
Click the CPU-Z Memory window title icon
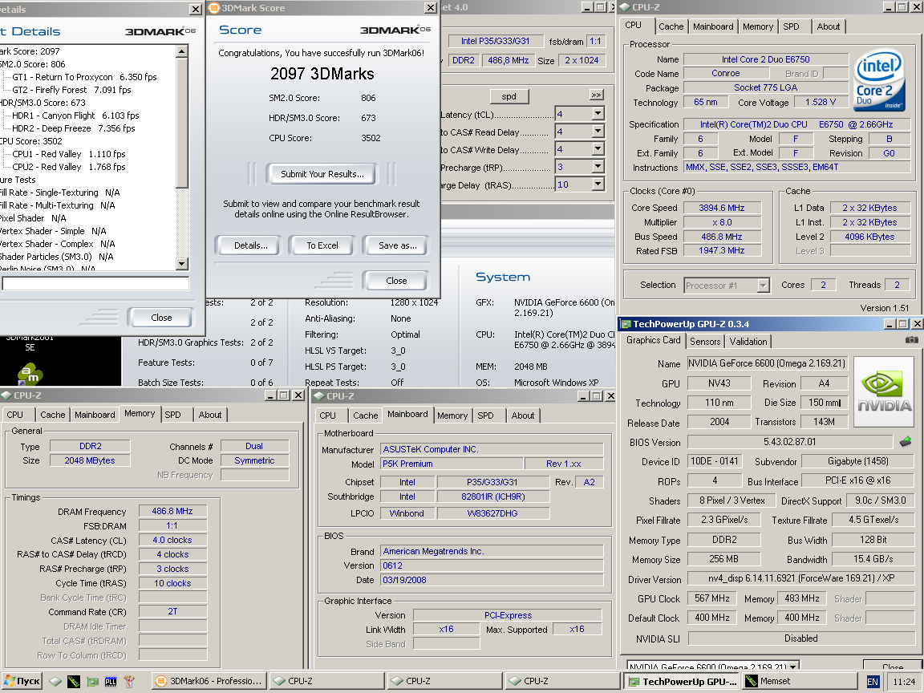(x=6, y=395)
